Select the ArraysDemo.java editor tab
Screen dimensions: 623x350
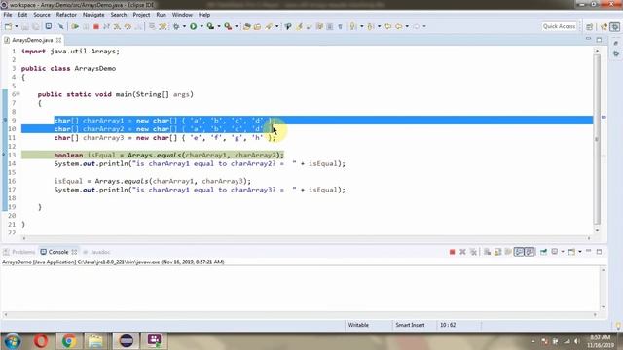point(32,40)
